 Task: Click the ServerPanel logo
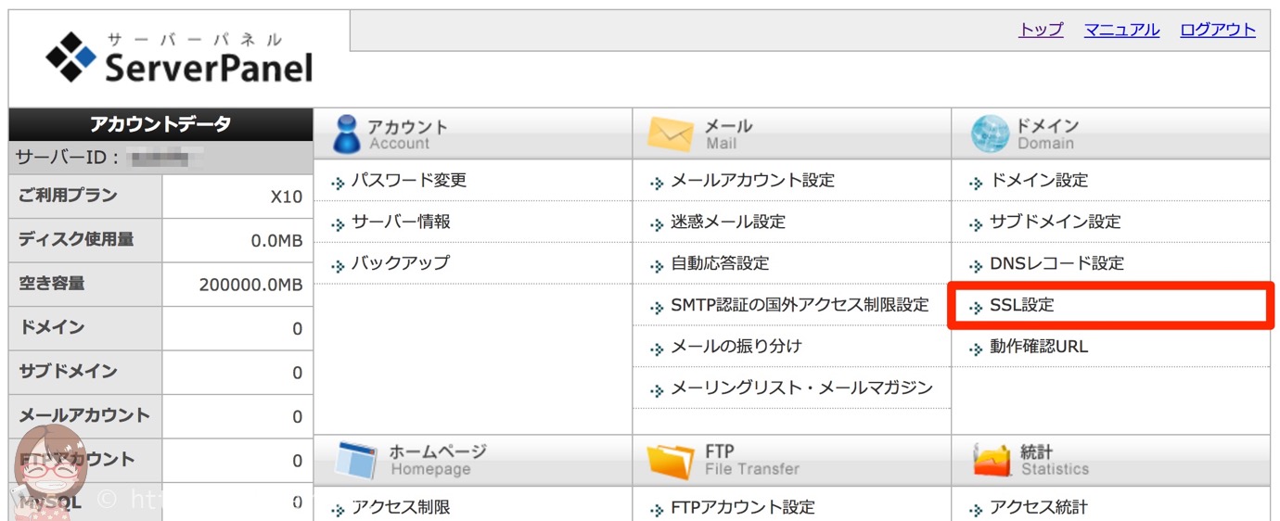click(179, 58)
